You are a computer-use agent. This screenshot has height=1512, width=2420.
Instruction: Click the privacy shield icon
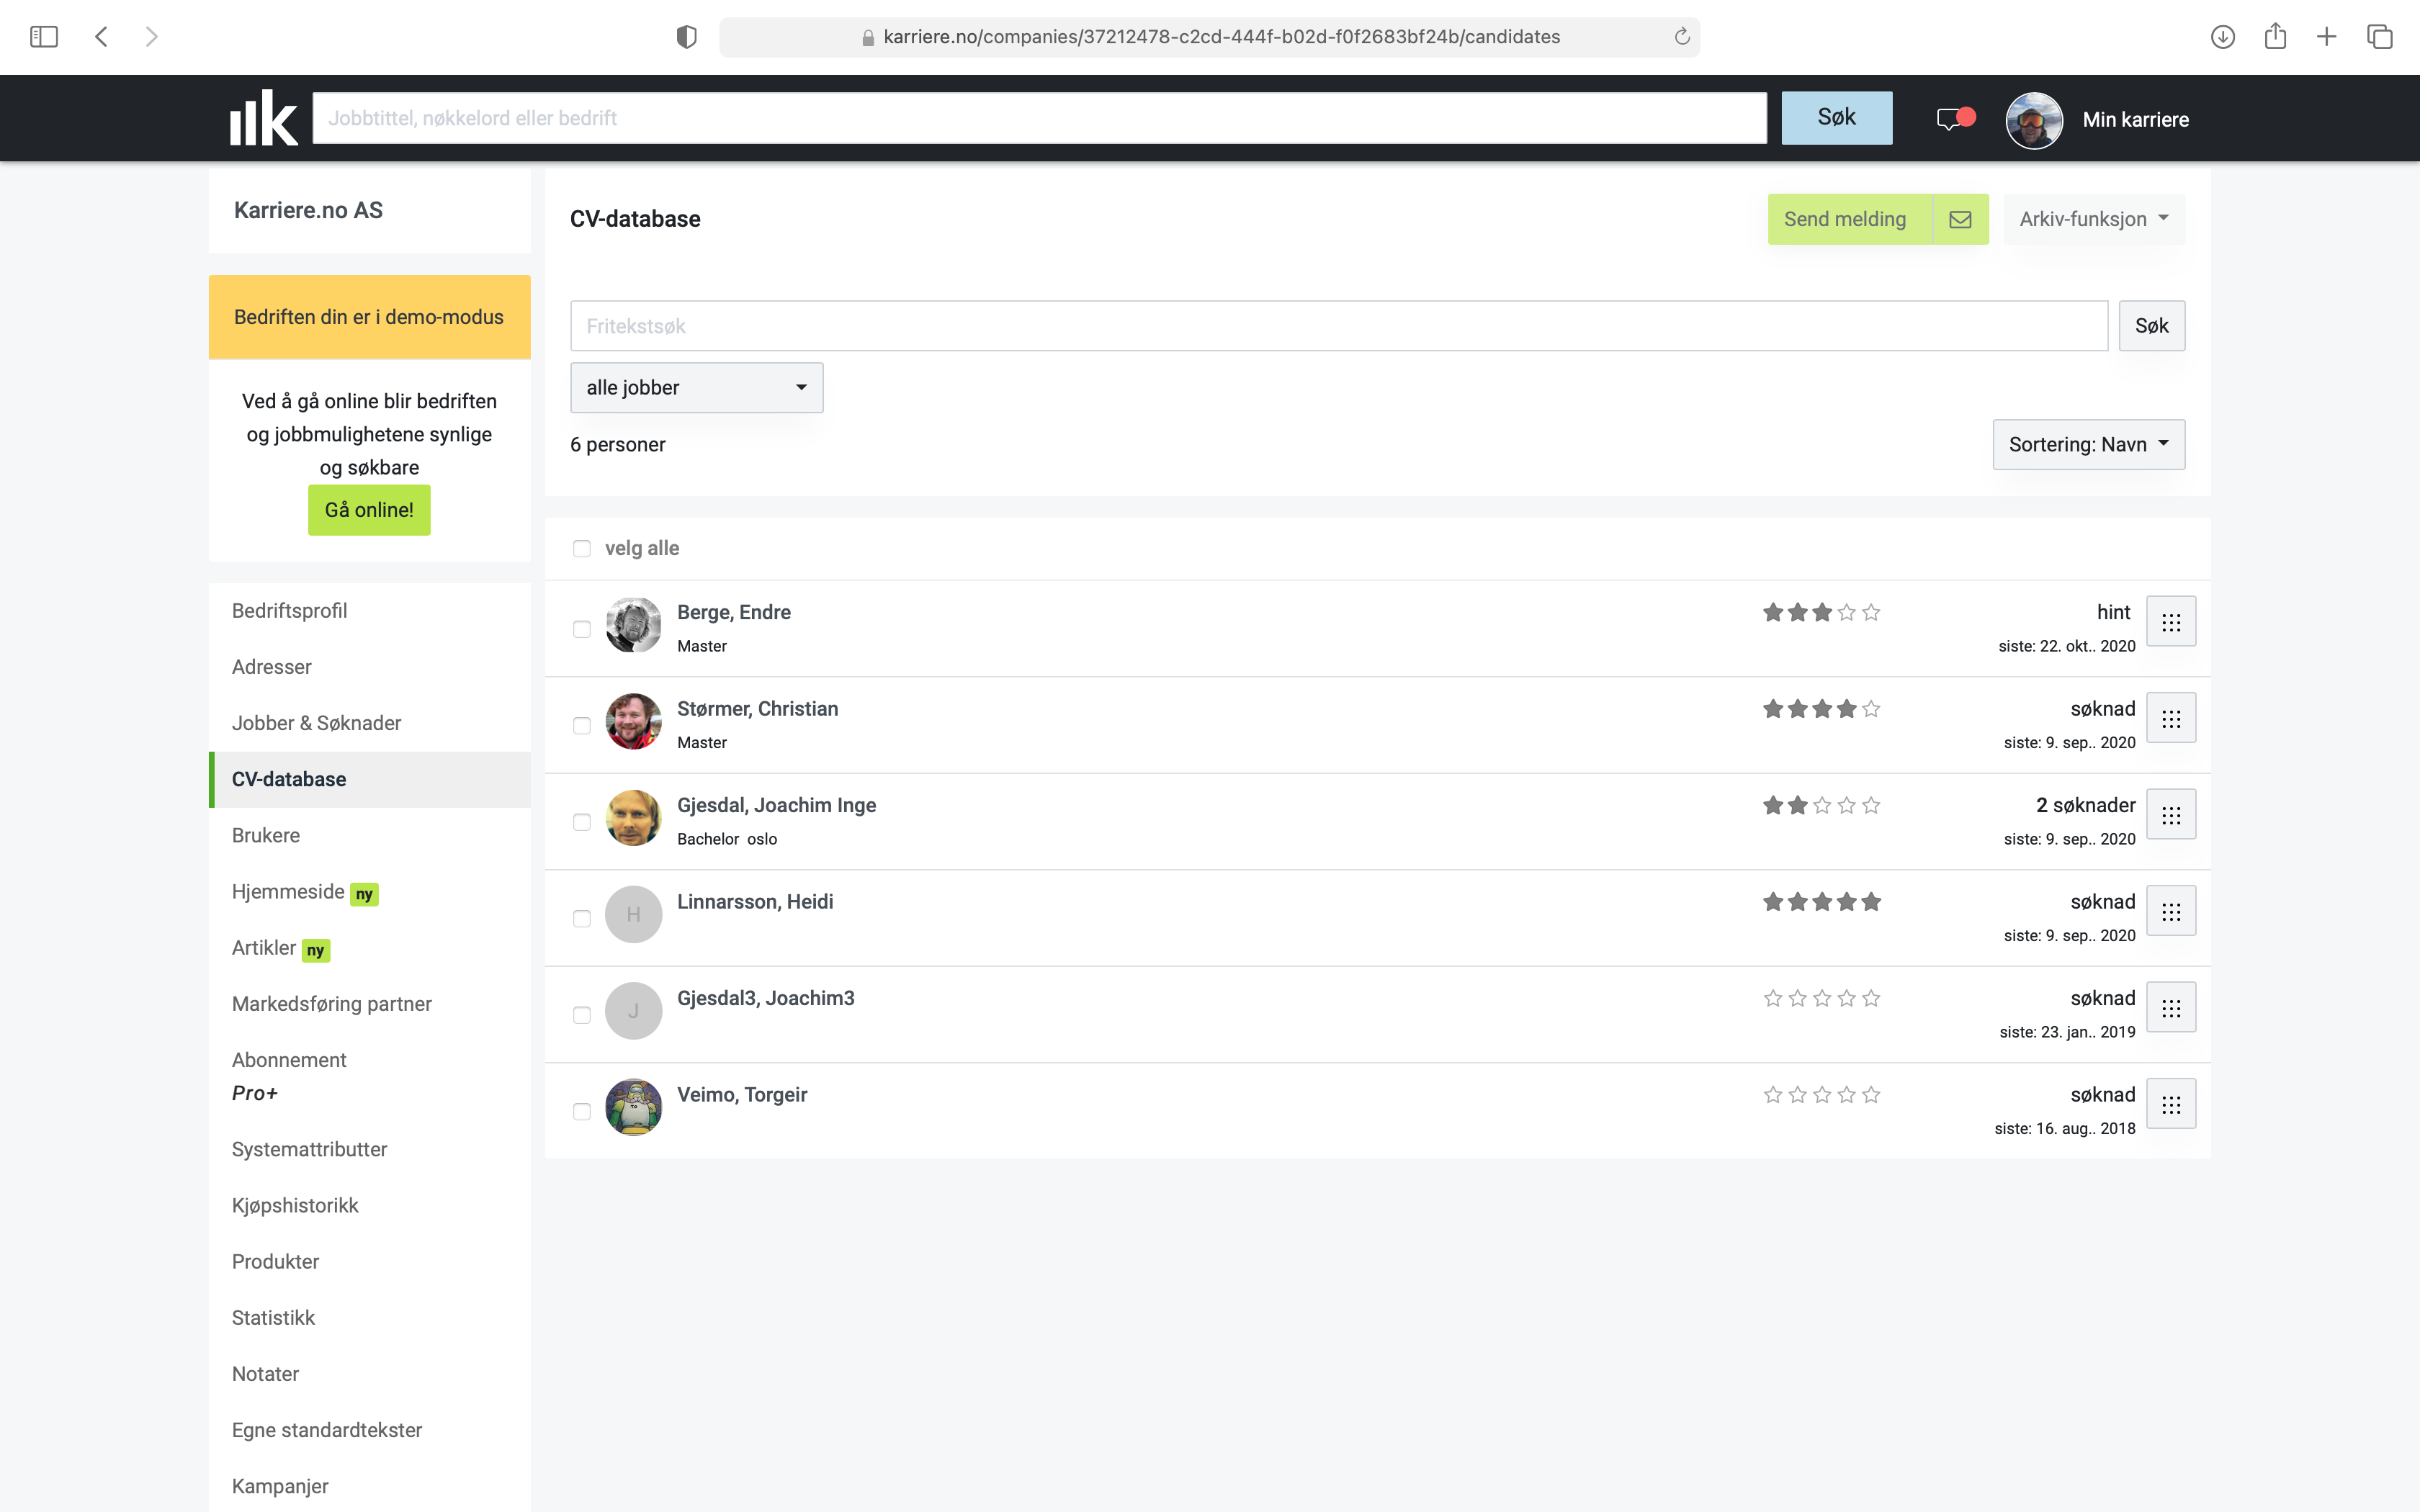[686, 37]
